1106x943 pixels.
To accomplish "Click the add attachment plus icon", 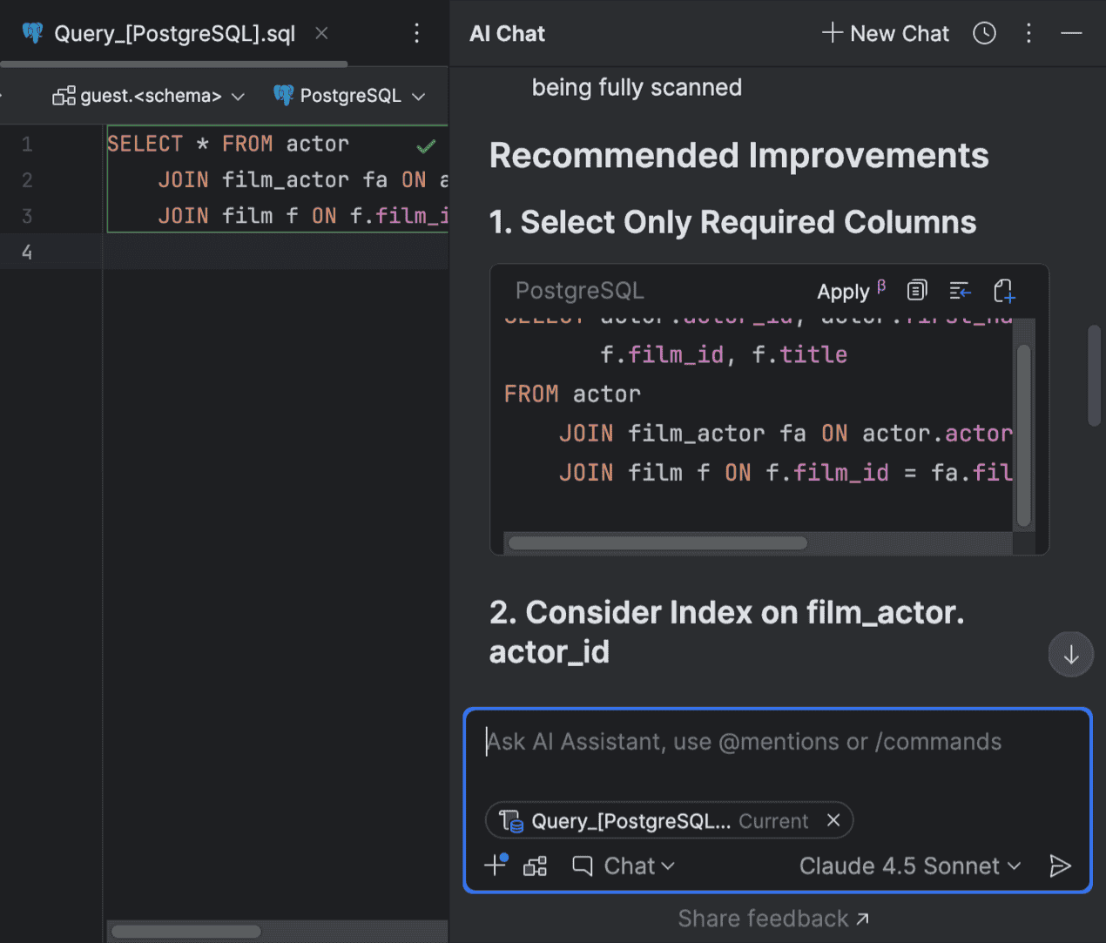I will [x=496, y=865].
